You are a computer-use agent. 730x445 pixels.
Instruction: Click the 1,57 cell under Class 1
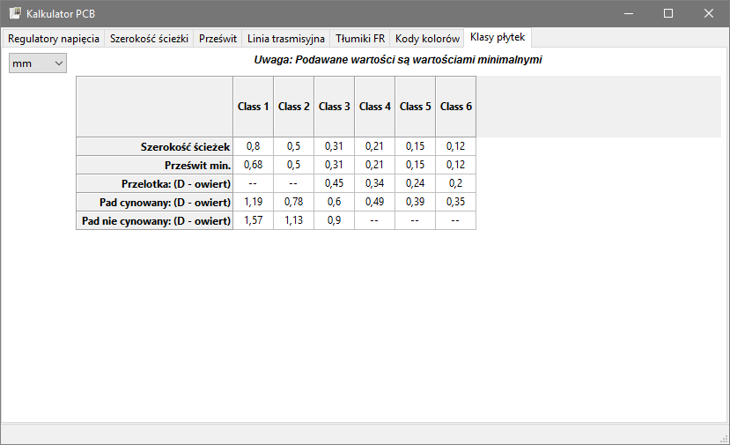(x=254, y=221)
